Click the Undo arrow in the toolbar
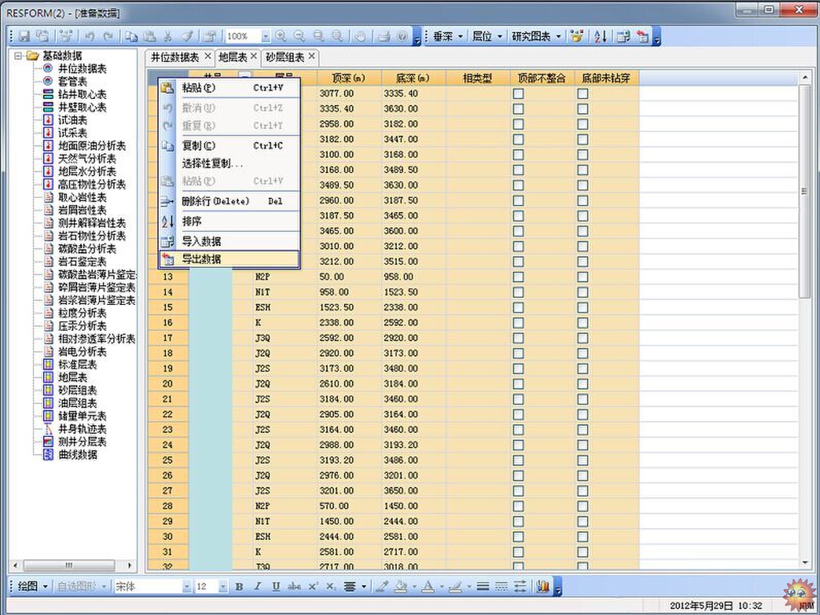This screenshot has height=615, width=820. [90, 36]
